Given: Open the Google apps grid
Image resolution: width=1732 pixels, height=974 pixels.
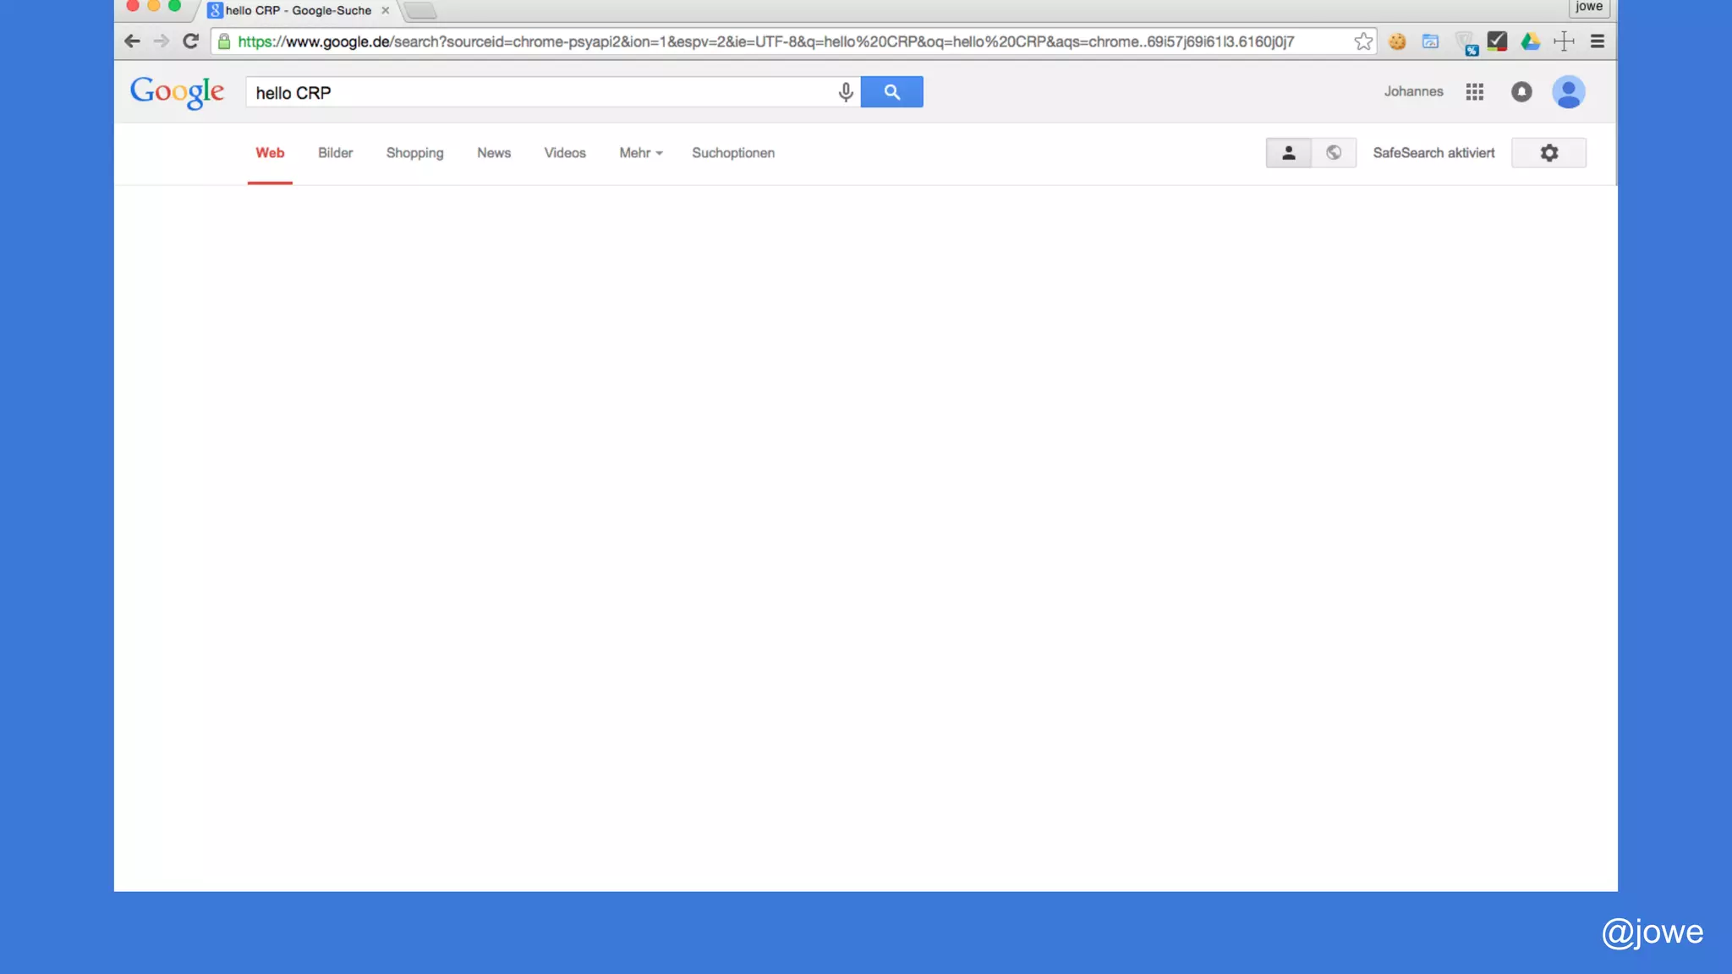Looking at the screenshot, I should 1474,92.
